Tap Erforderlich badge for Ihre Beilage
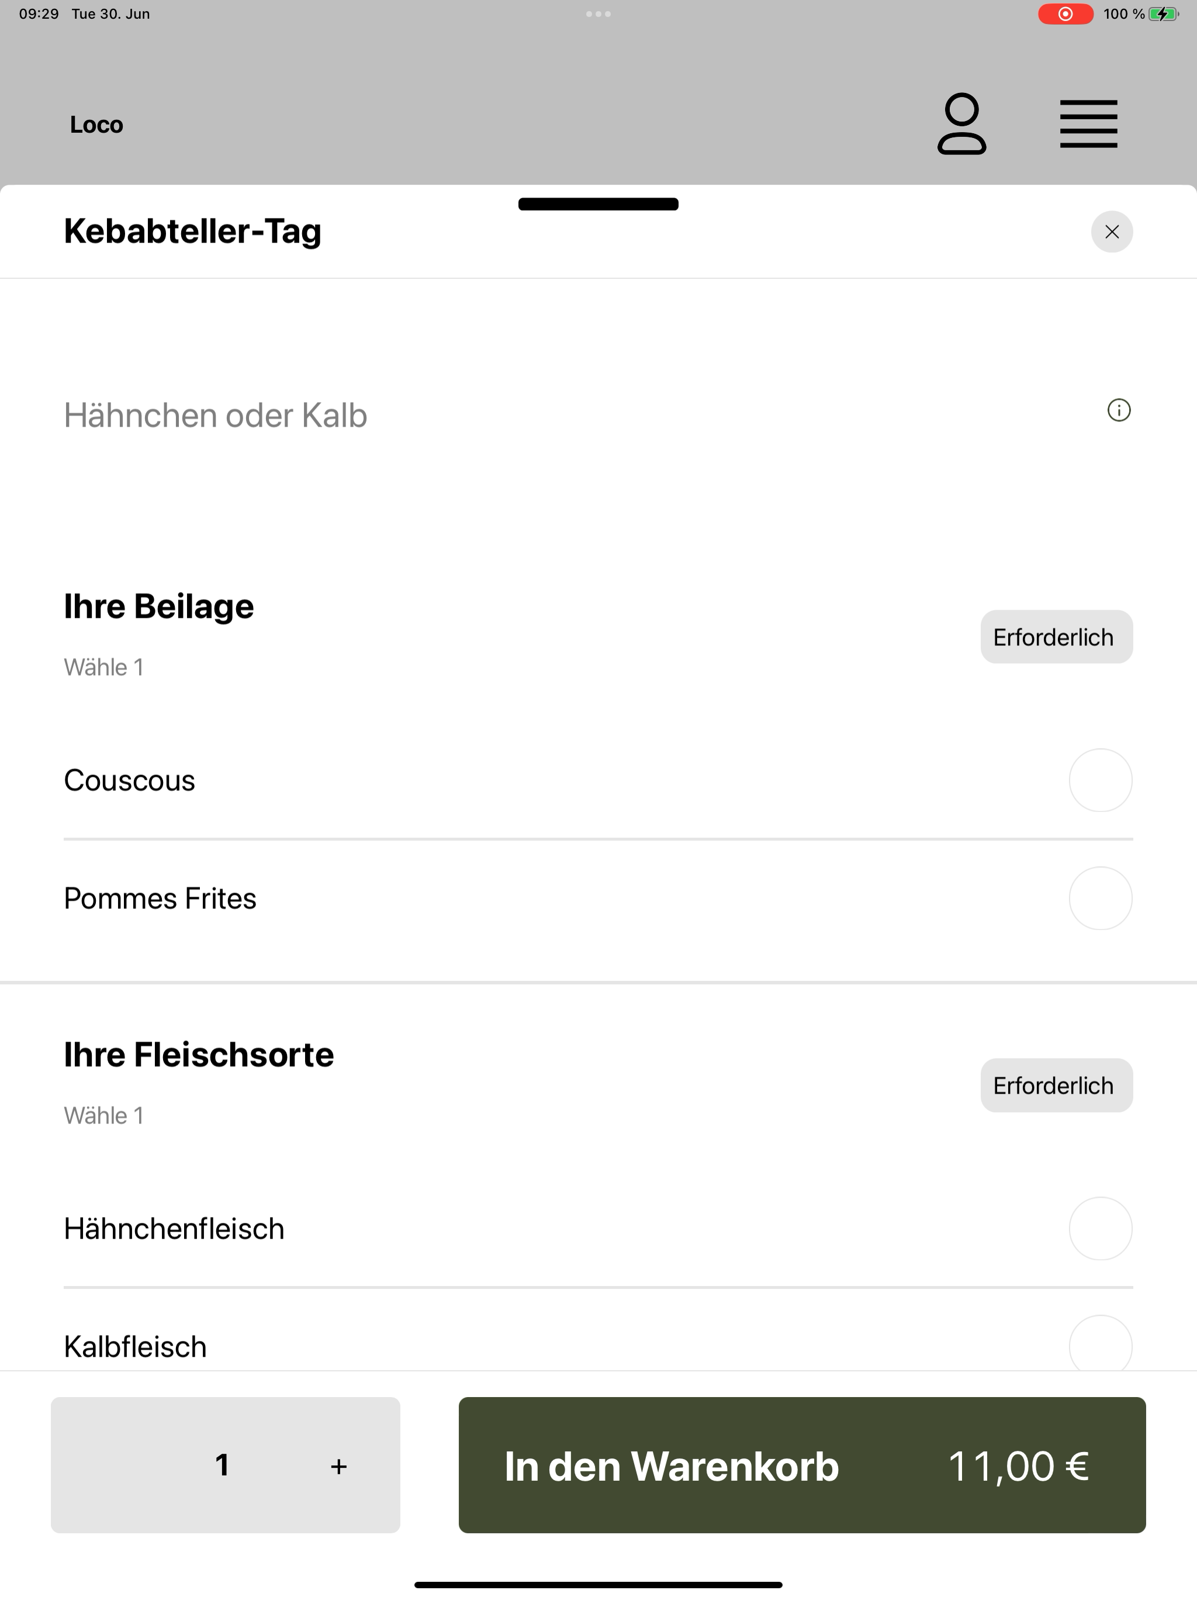Viewport: 1197px width, 1597px height. click(1056, 637)
